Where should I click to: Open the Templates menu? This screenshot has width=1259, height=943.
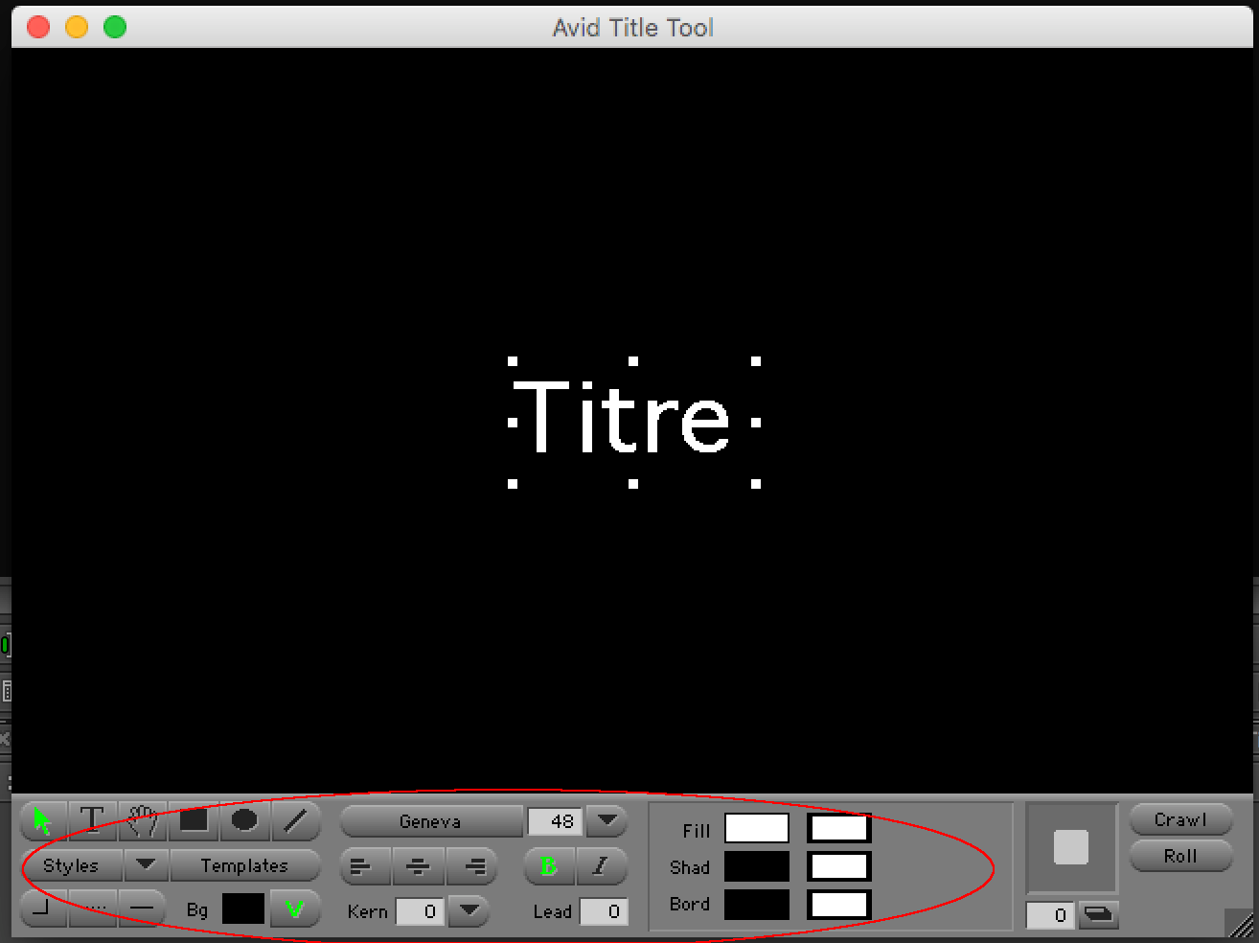pos(244,865)
